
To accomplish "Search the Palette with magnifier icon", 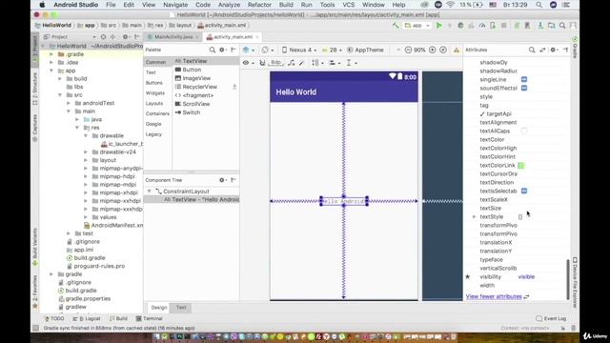I will pos(213,50).
